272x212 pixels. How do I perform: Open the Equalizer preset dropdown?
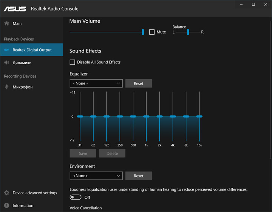96,83
